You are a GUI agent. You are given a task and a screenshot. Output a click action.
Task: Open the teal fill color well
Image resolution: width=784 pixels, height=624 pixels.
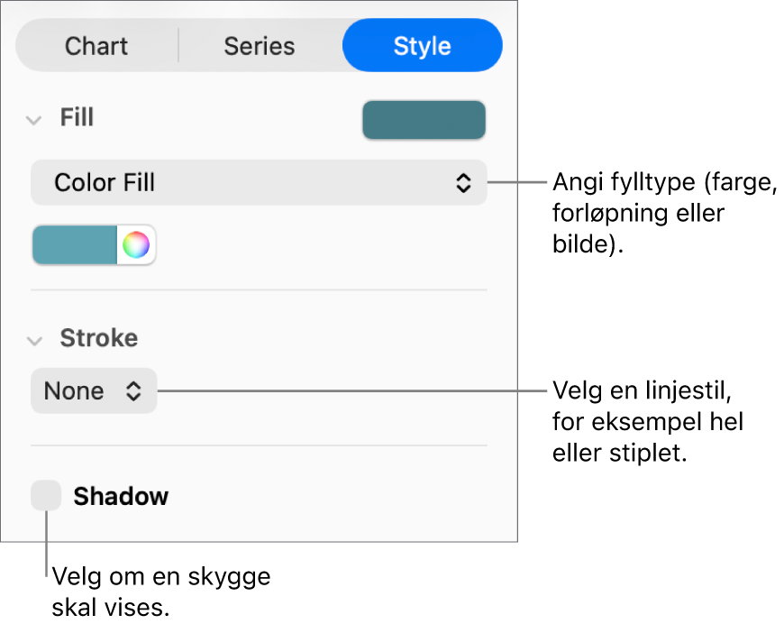point(75,245)
